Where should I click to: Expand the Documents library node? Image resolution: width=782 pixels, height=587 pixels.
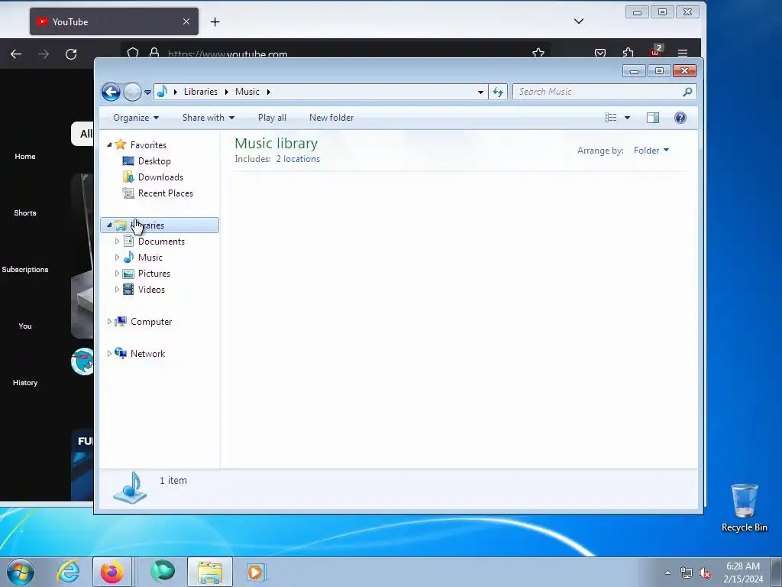click(x=117, y=241)
